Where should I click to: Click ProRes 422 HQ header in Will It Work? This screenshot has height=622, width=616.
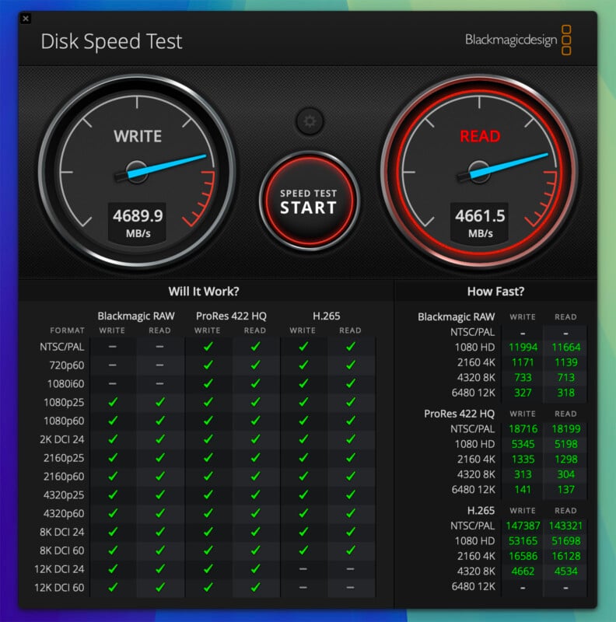[231, 316]
